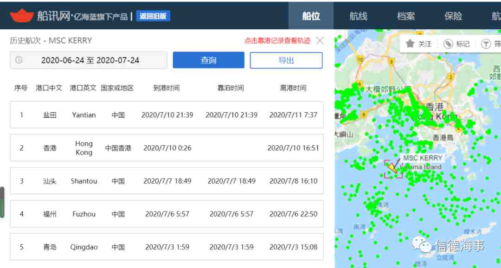Click the 2020/7/8 16:10 departure time
This screenshot has width=501, height=268.
pos(293,181)
